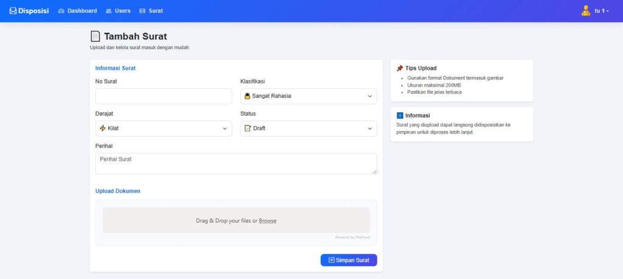Click the Upload Dokumen section heading
This screenshot has height=279, width=623.
point(117,191)
